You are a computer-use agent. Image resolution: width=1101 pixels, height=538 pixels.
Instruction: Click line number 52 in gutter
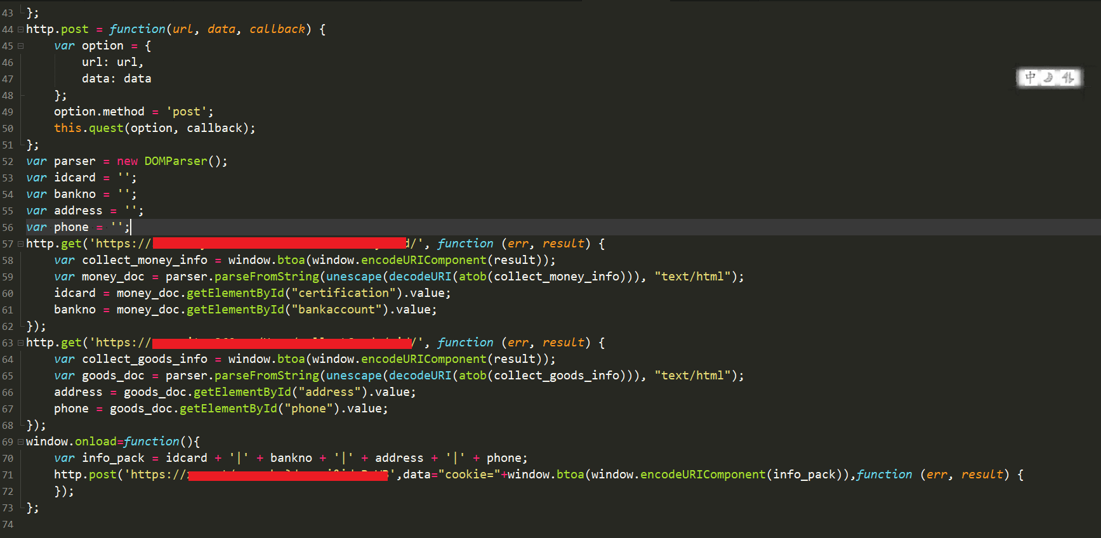[x=8, y=161]
